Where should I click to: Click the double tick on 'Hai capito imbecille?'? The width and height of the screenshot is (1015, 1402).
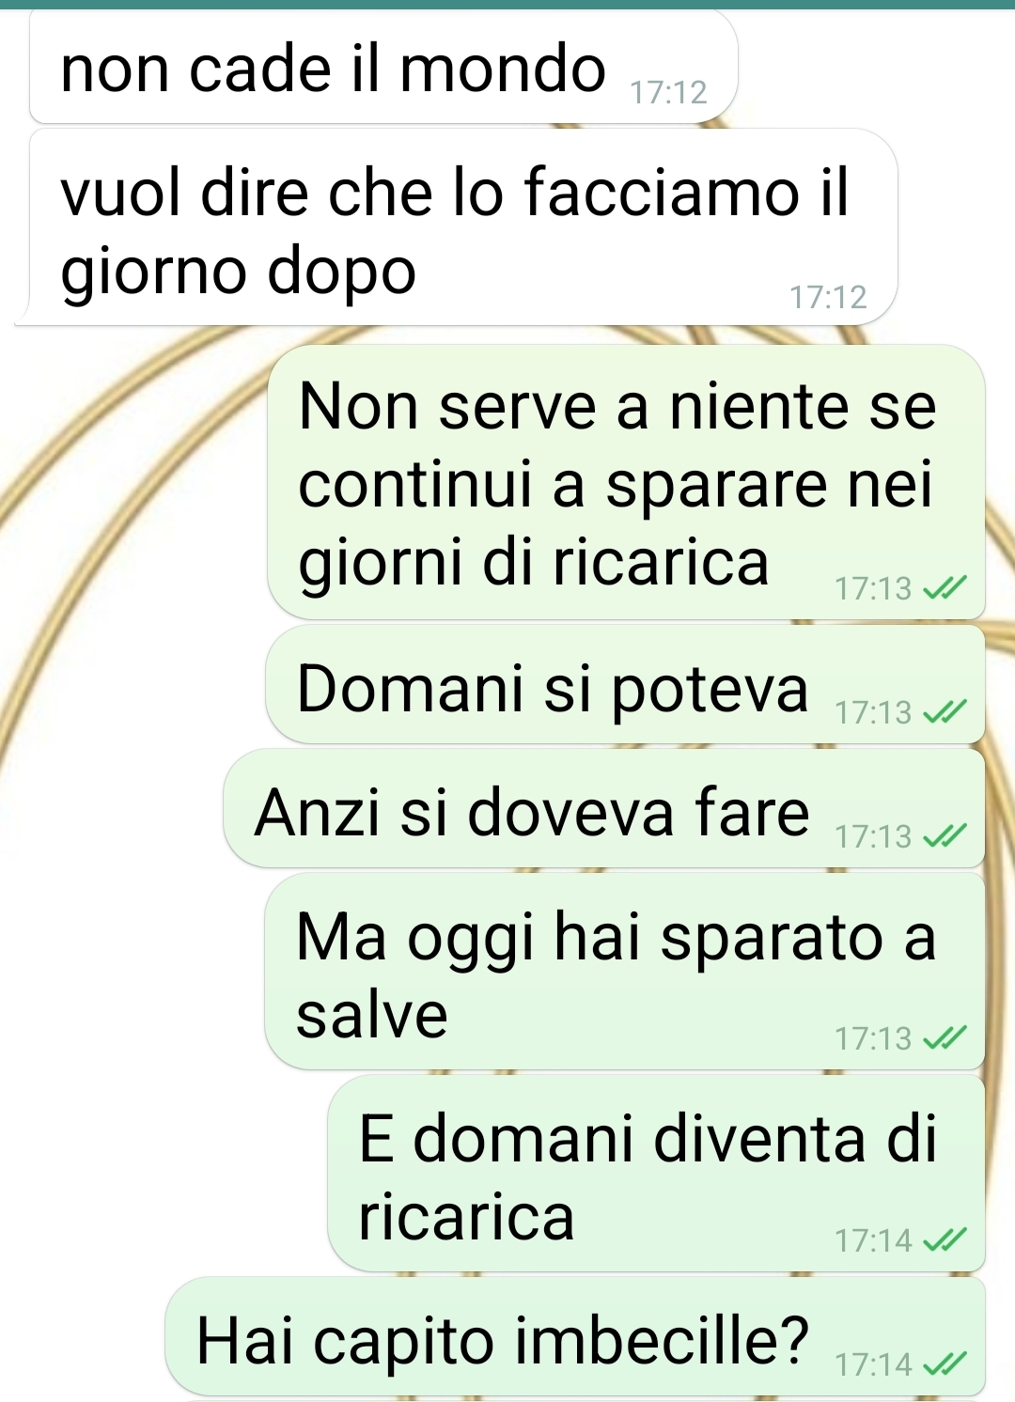944,1364
